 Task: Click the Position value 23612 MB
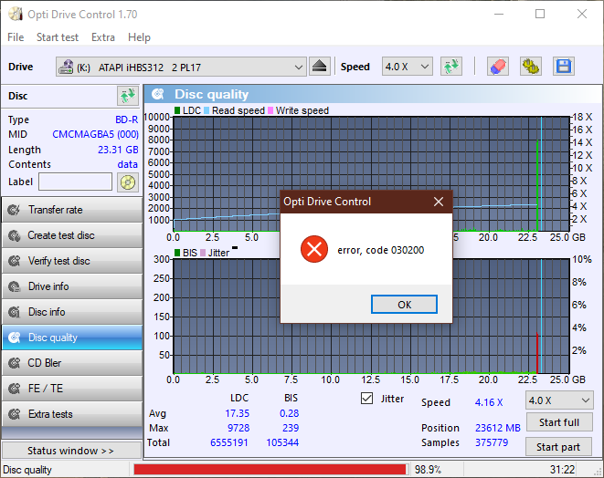pos(498,428)
